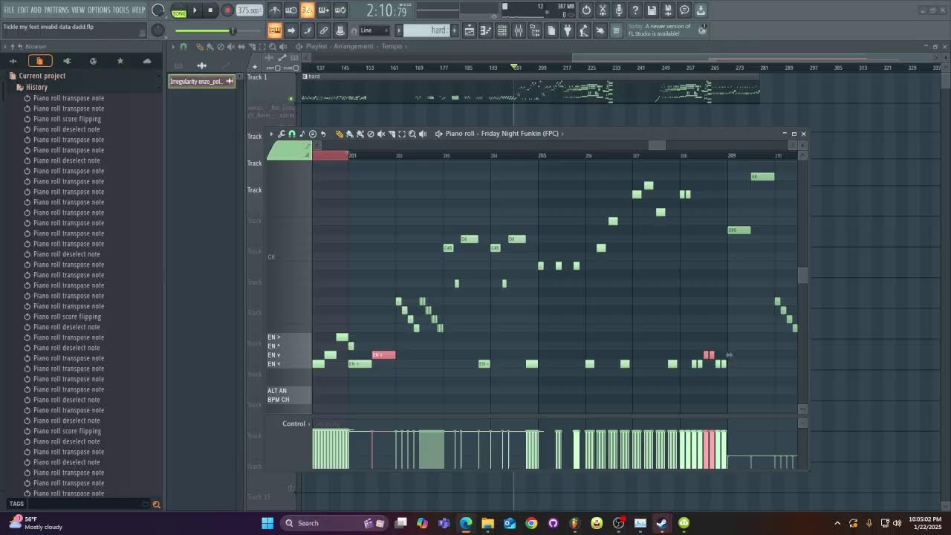Click the browser TAGS label
Viewport: 951px width, 535px height.
pos(16,504)
